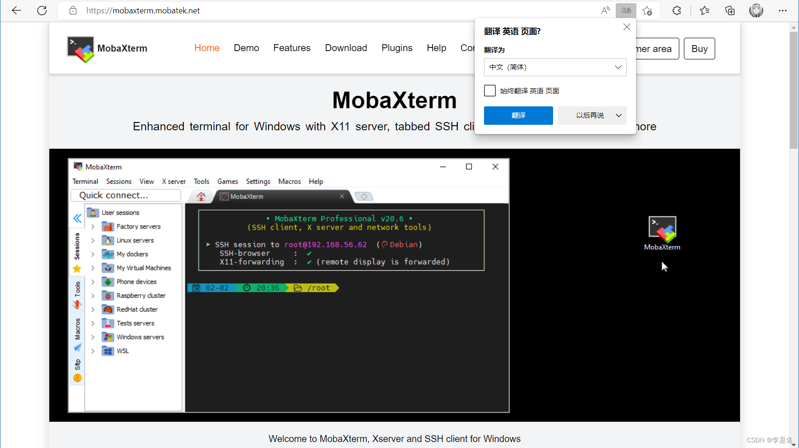The height and width of the screenshot is (448, 799).
Task: Expand the Factory servers folder
Action: (x=93, y=227)
